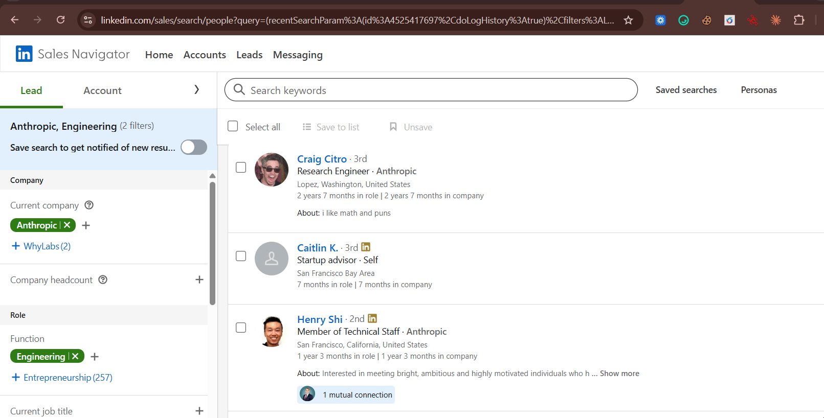View Henry Shi's 1 mutual connection
The width and height of the screenshot is (824, 418).
[x=346, y=394]
